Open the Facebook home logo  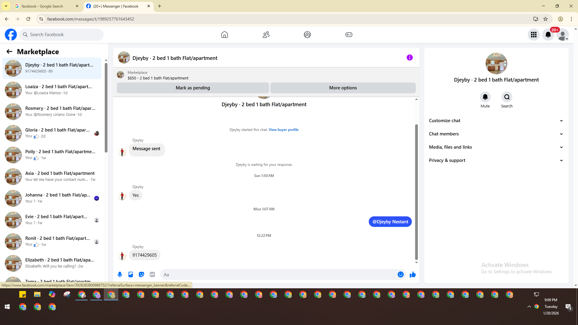11,35
